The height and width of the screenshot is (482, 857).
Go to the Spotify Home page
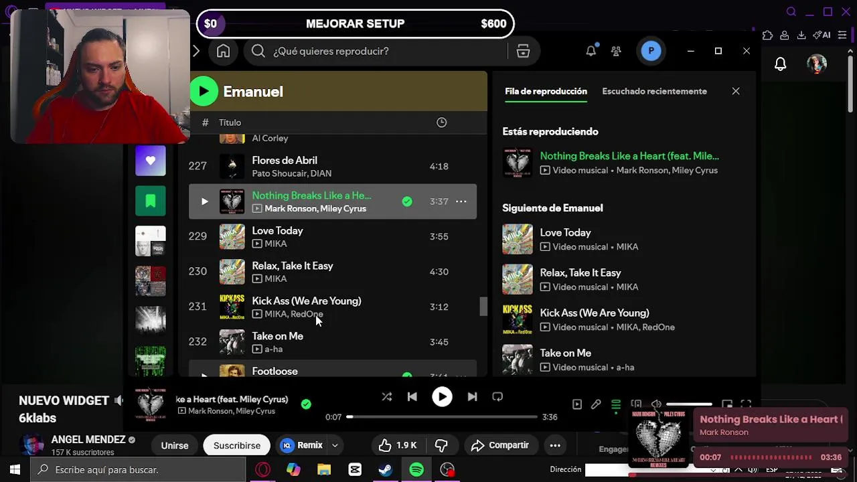223,51
